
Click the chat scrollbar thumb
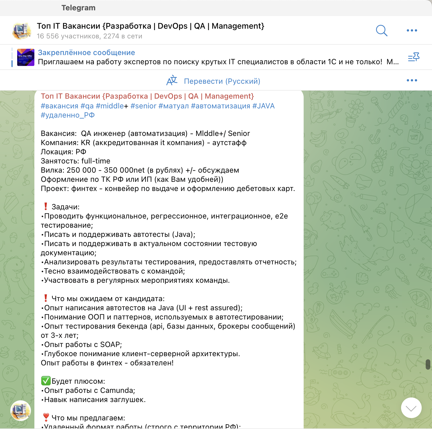428,364
